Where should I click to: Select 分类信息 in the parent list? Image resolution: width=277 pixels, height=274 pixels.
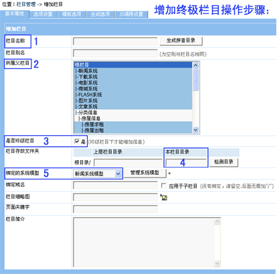click(133, 113)
